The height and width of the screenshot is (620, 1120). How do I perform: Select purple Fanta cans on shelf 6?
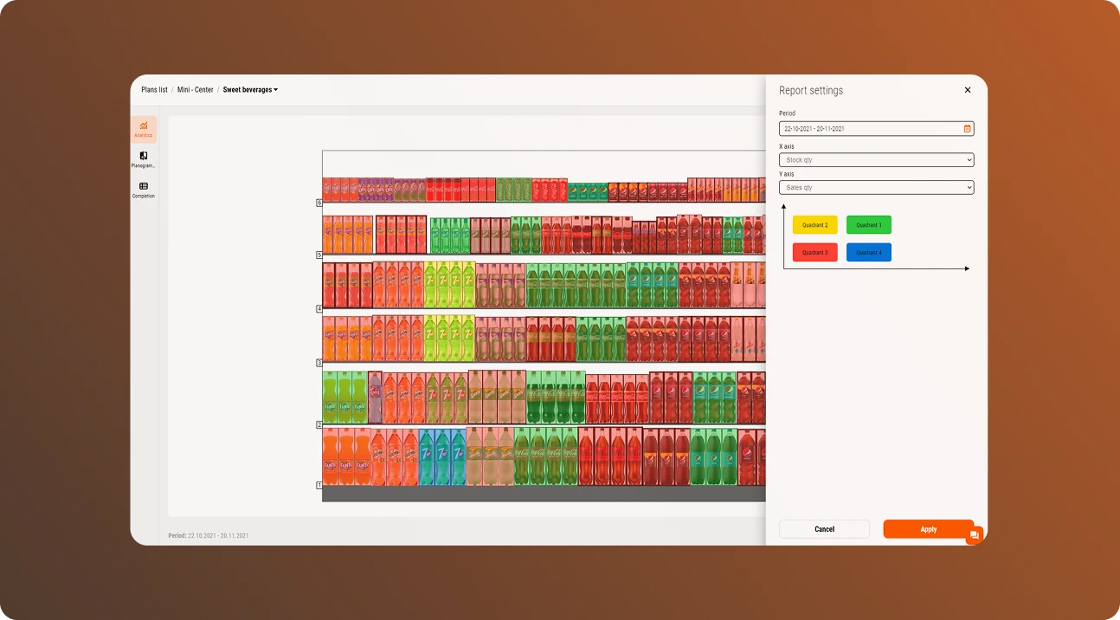click(376, 190)
